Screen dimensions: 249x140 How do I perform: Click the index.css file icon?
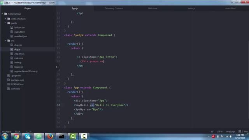tap(12, 58)
